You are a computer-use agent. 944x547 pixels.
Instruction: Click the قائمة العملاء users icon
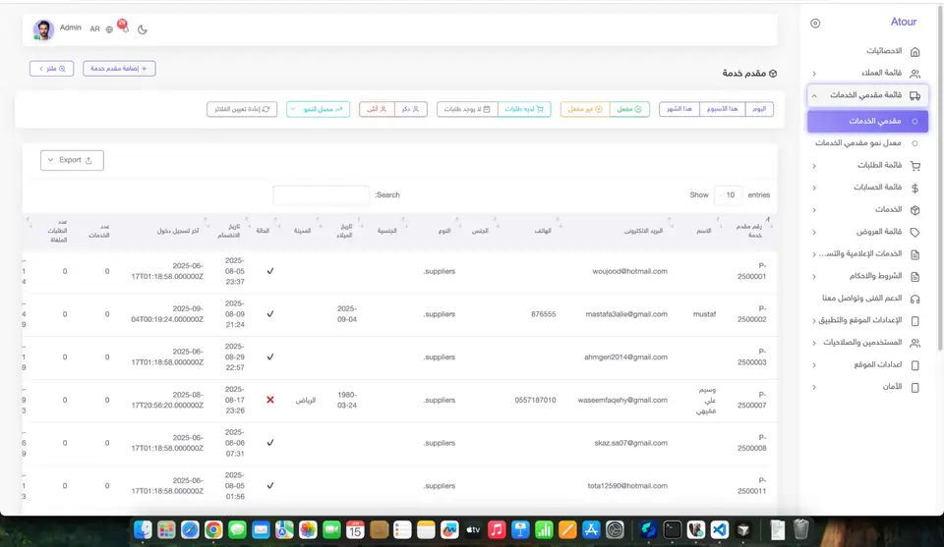[x=914, y=74]
